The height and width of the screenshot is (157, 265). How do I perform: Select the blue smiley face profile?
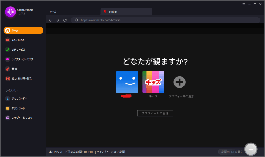click(x=127, y=82)
